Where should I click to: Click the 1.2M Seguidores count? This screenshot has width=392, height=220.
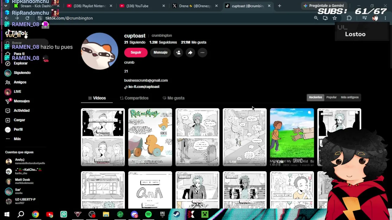tap(163, 42)
